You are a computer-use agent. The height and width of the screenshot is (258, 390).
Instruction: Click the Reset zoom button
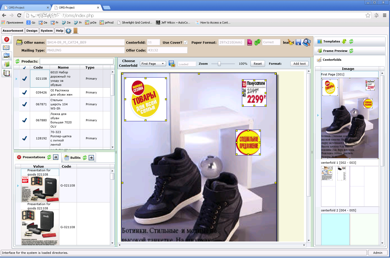click(258, 64)
